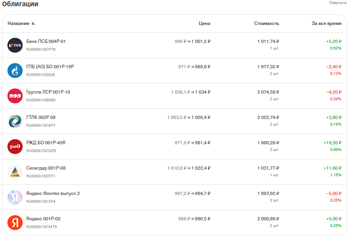
Task: Click the Стоимость column header
Action: click(267, 23)
